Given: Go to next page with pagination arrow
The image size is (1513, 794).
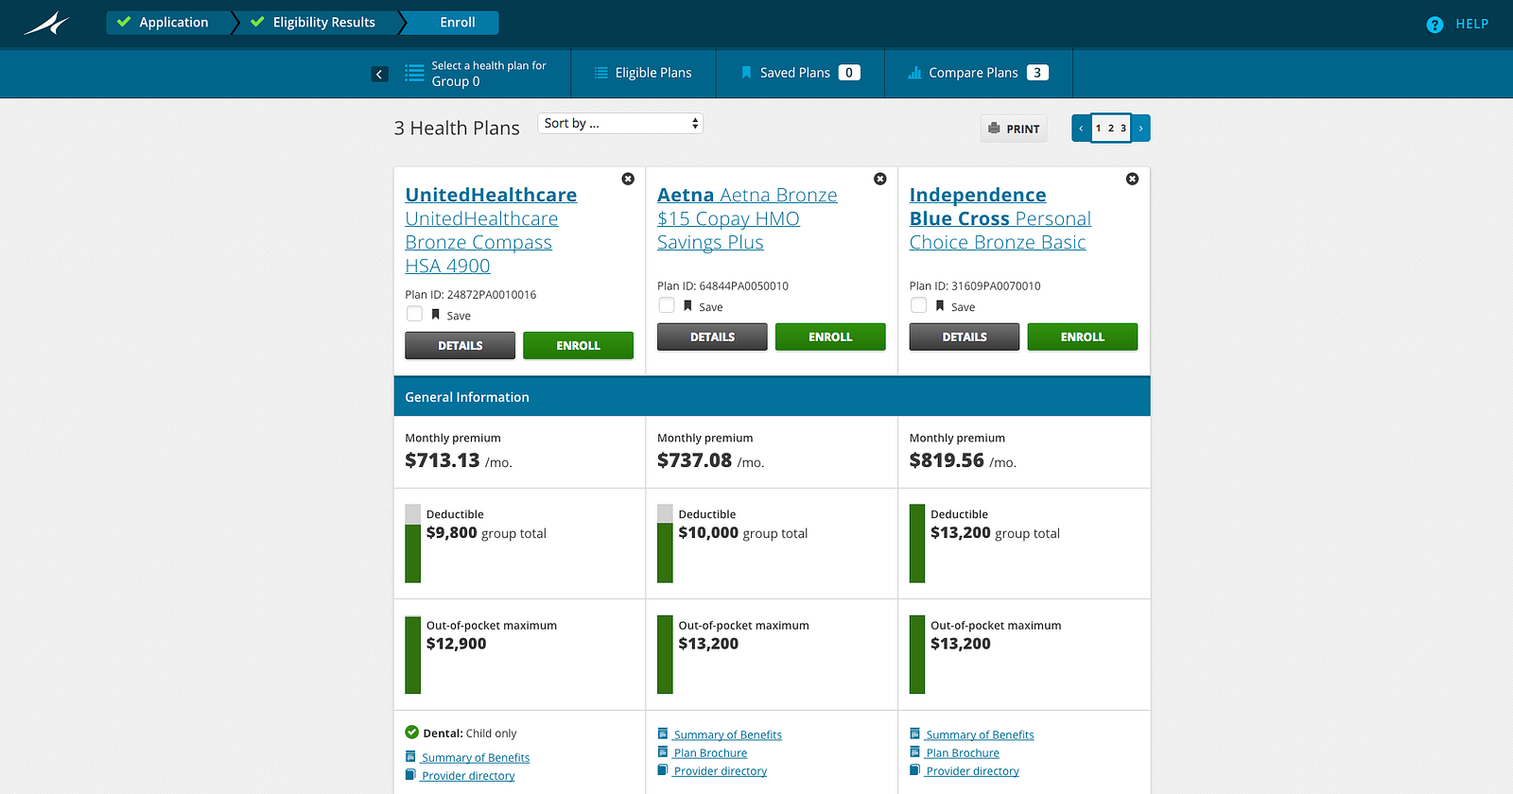Looking at the screenshot, I should pos(1140,129).
